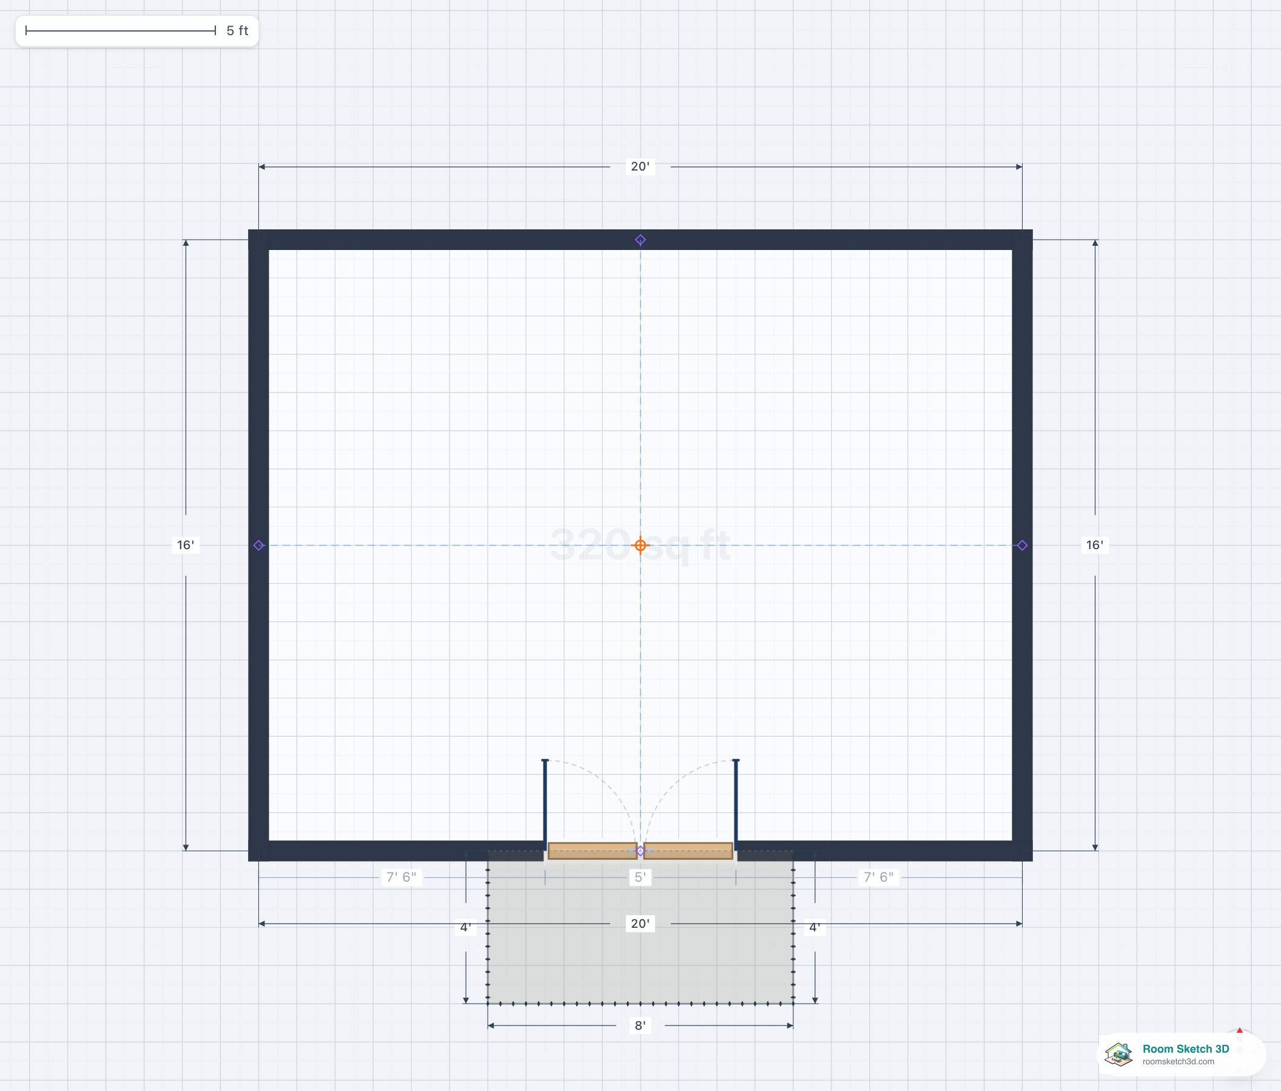Select the purple diamond handle on the top wall

tap(640, 240)
